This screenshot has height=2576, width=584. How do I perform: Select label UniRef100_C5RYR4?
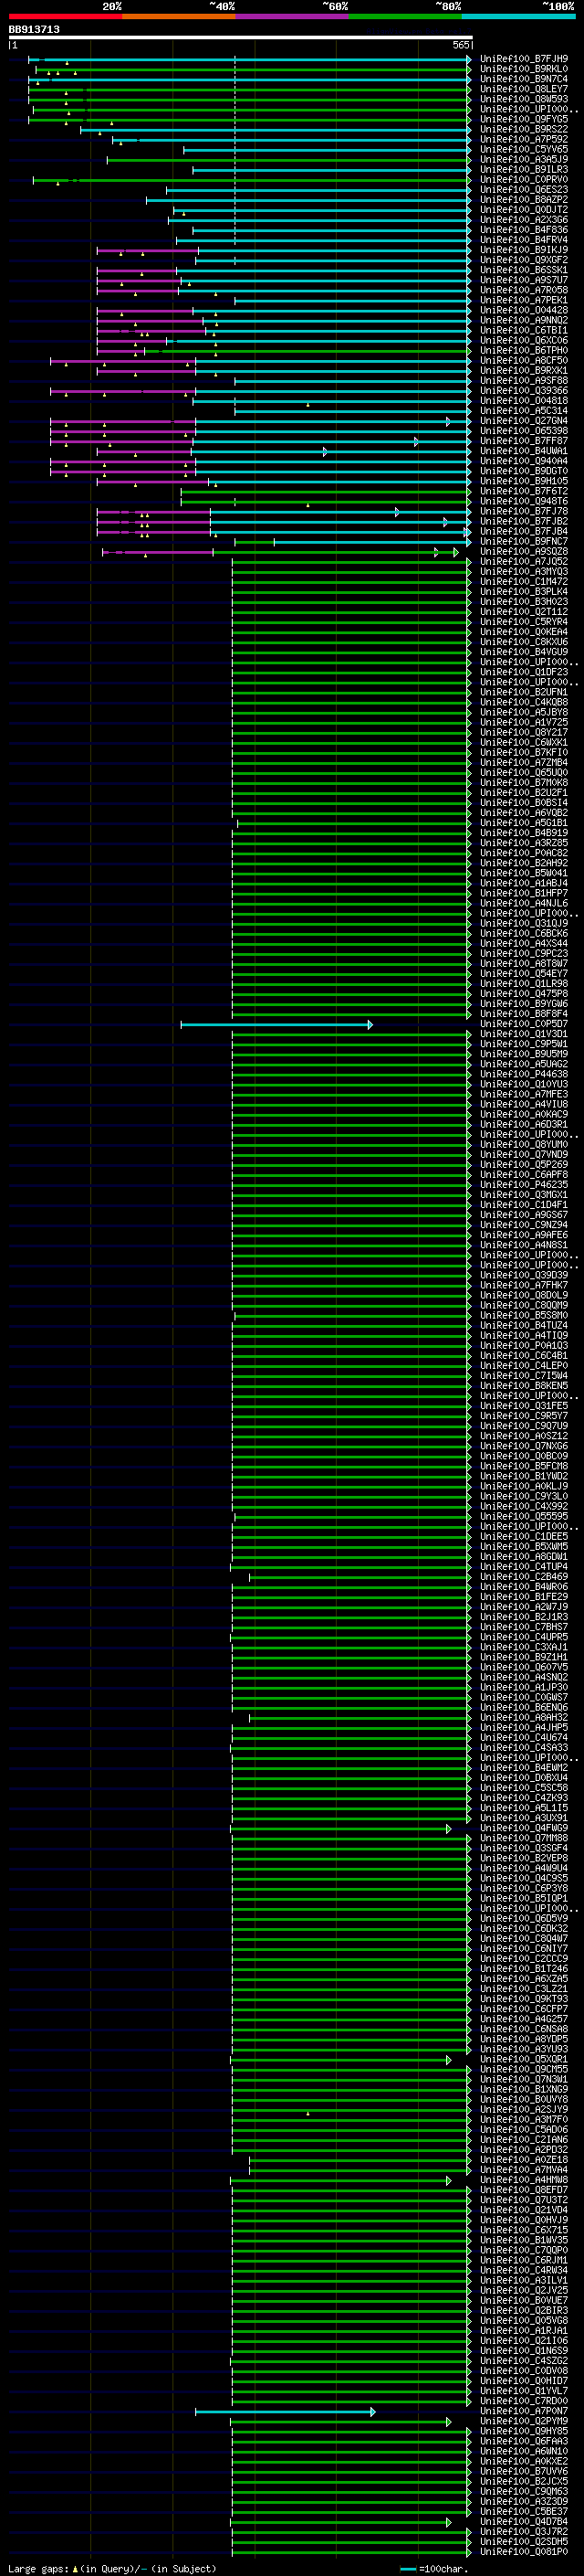(x=524, y=622)
